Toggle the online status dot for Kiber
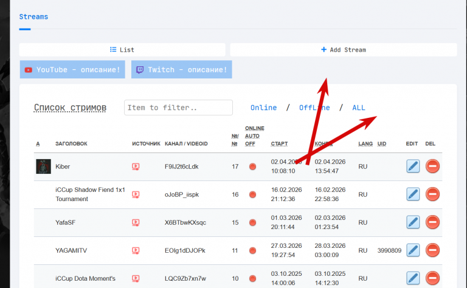 point(252,166)
